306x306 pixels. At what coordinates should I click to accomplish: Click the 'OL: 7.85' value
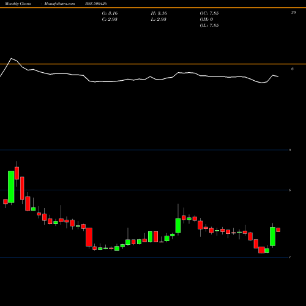tap(209, 26)
